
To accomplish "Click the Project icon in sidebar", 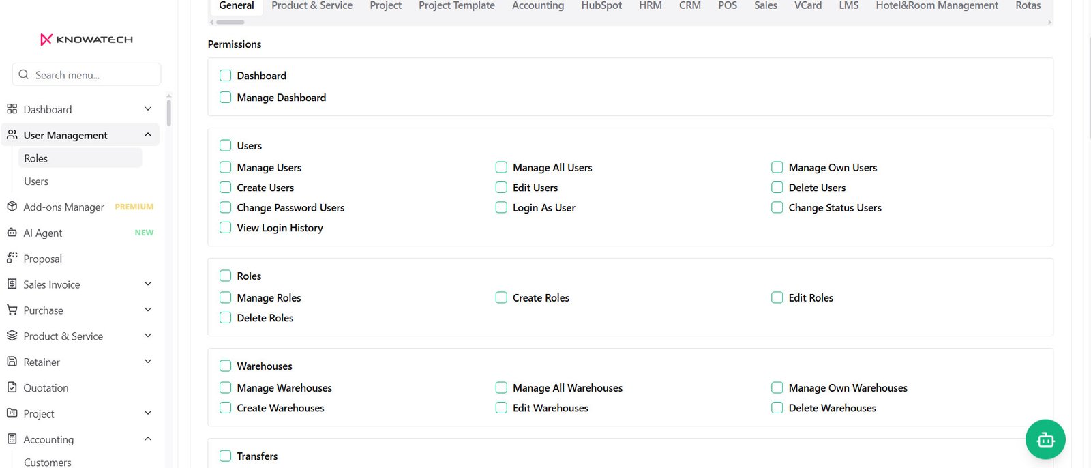I will (12, 413).
